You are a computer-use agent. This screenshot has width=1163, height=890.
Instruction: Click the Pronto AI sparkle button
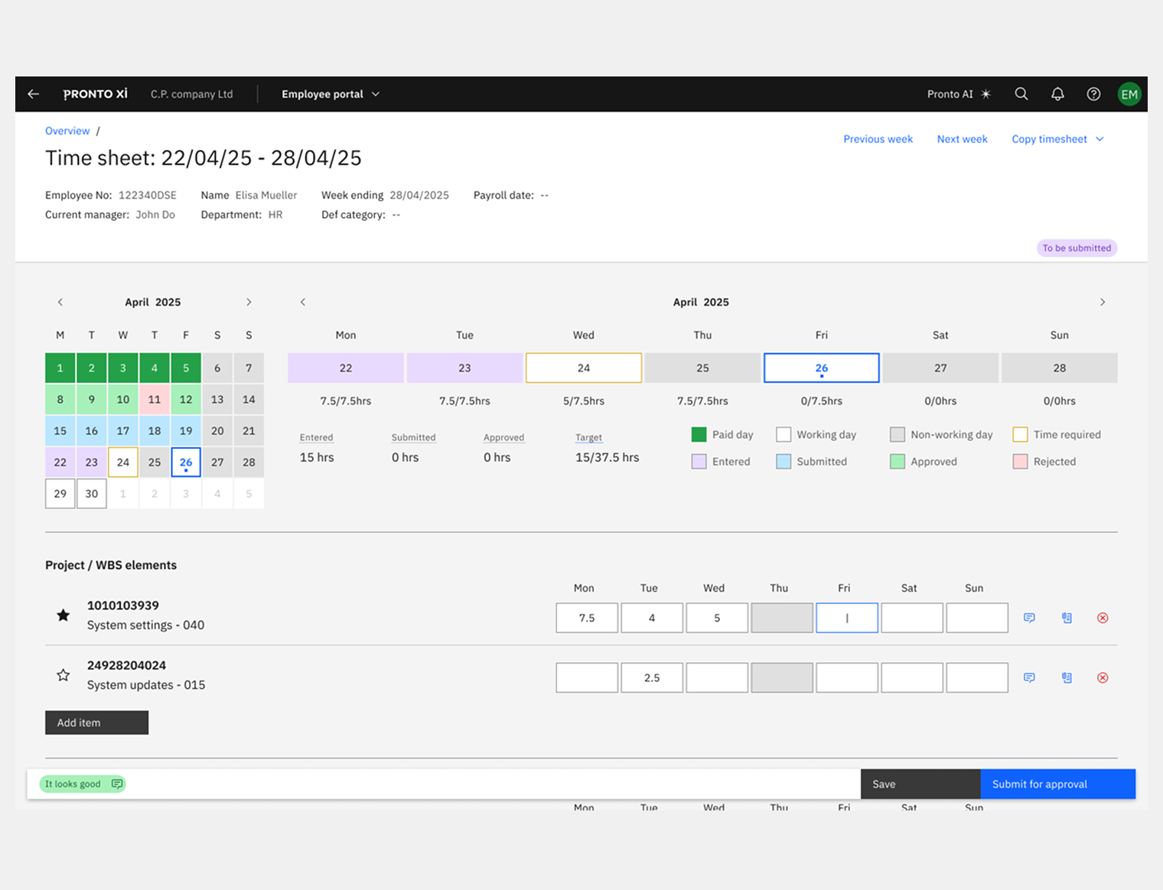[x=959, y=94]
